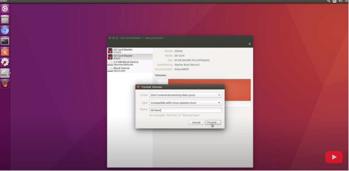Click the Format... button to confirm
The width and height of the screenshot is (349, 171).
pos(213,122)
